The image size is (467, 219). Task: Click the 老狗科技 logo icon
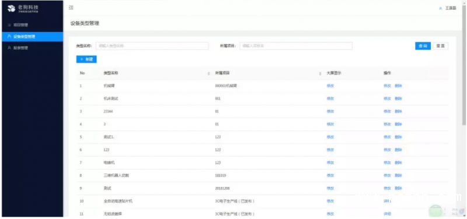click(11, 8)
